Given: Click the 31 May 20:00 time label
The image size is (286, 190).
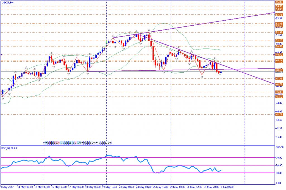Looking at the screenshot, I should point(212,187).
